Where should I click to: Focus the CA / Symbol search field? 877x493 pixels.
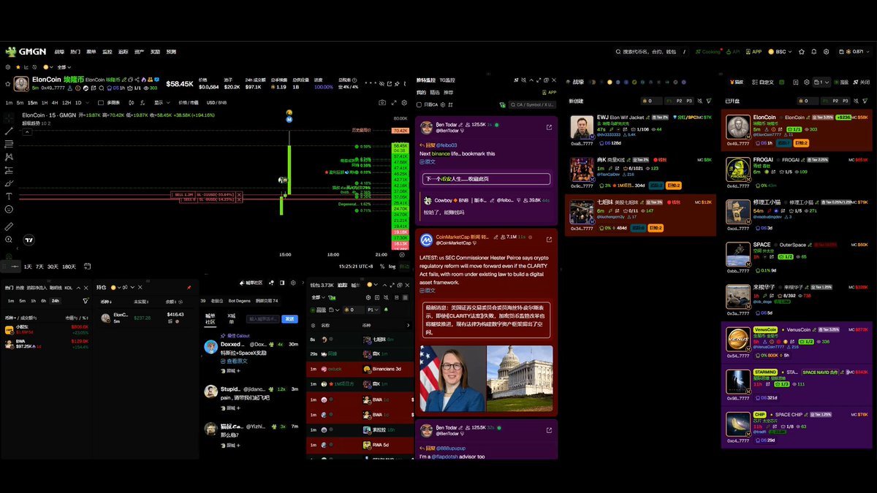click(x=532, y=105)
